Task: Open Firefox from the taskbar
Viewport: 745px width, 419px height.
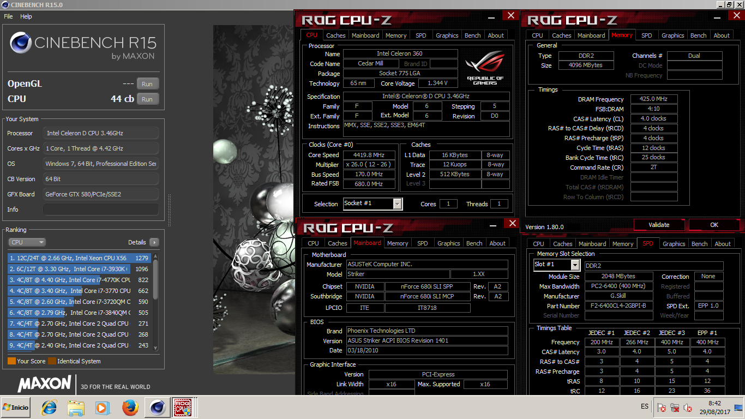Action: click(x=130, y=407)
